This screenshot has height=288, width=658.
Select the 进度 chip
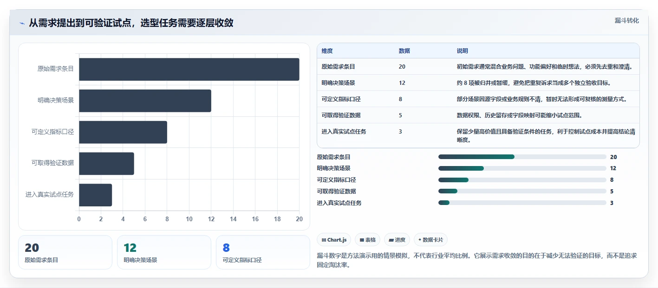[397, 240]
